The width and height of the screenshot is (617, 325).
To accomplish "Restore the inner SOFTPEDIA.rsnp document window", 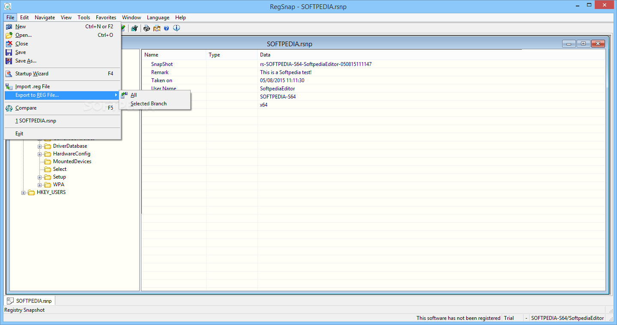I will coord(583,44).
